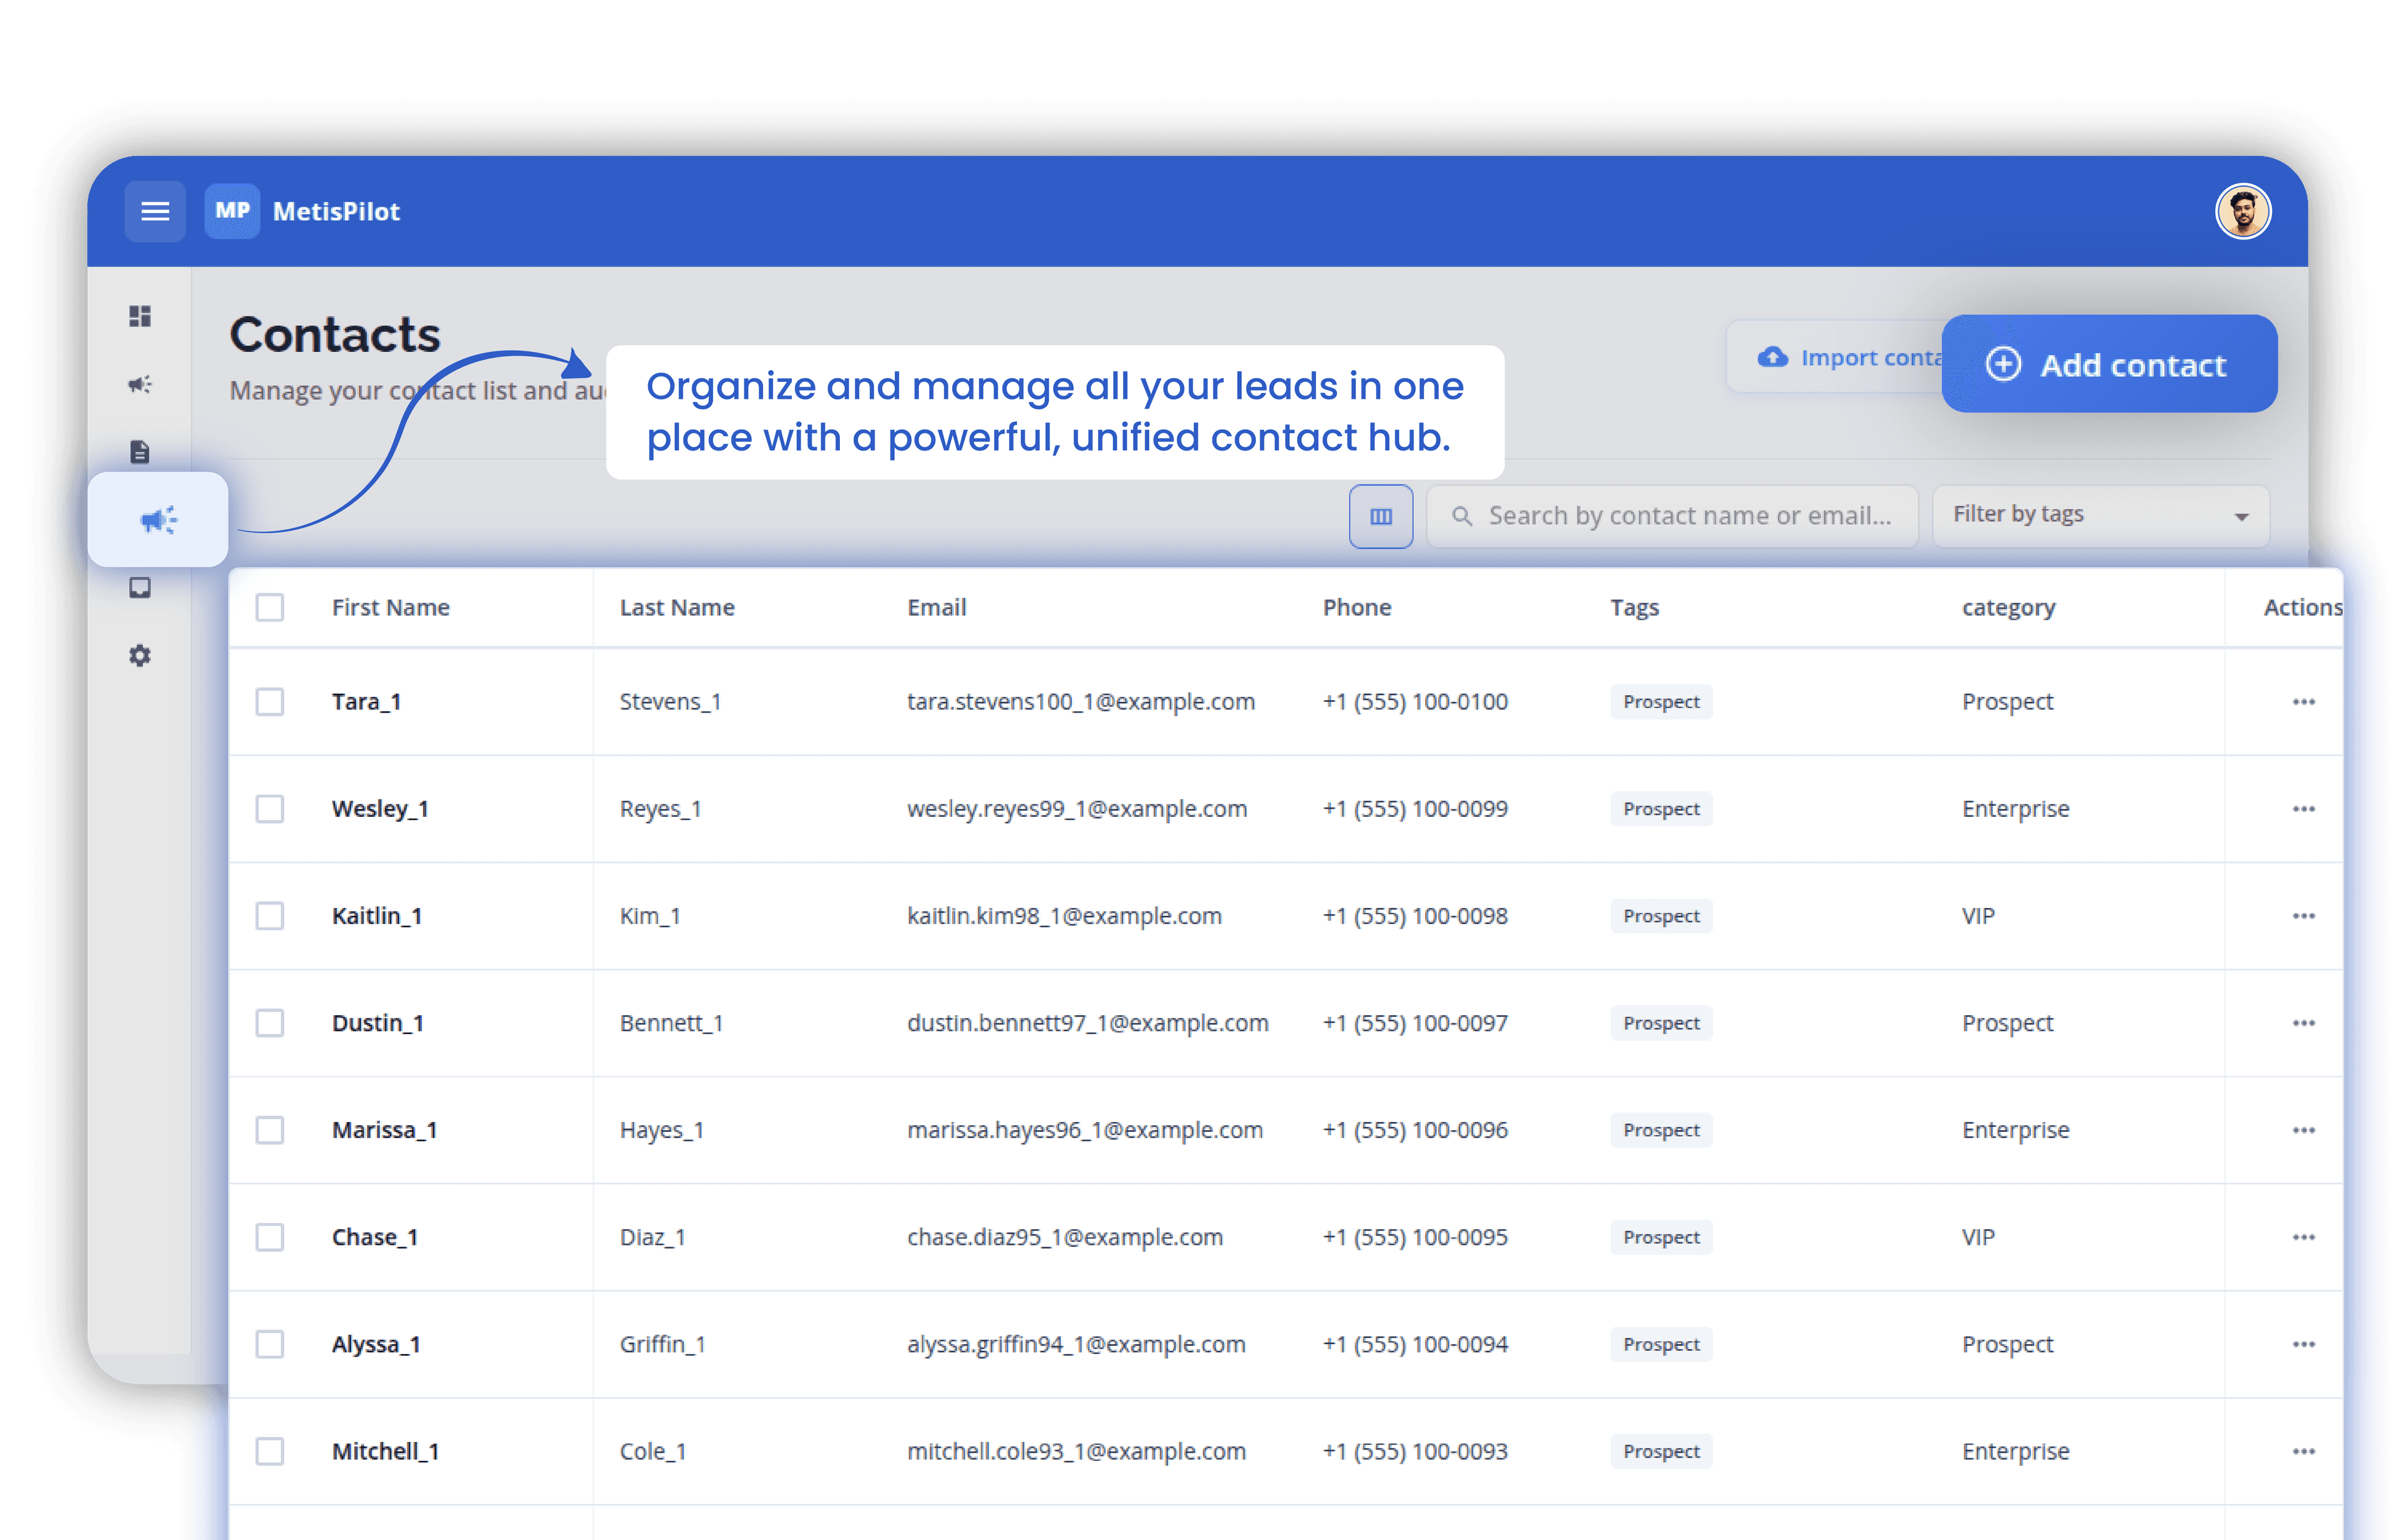Click the MetisPilot title in header
Screen dimensions: 2396x1540
tap(336, 211)
